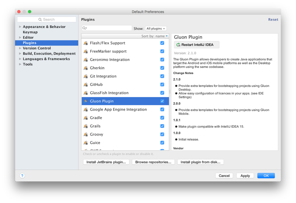
Task: Uncheck the Gherkin plugin
Action: click(162, 68)
